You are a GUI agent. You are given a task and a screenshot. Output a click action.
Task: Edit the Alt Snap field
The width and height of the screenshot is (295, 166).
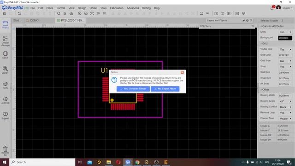285,84
